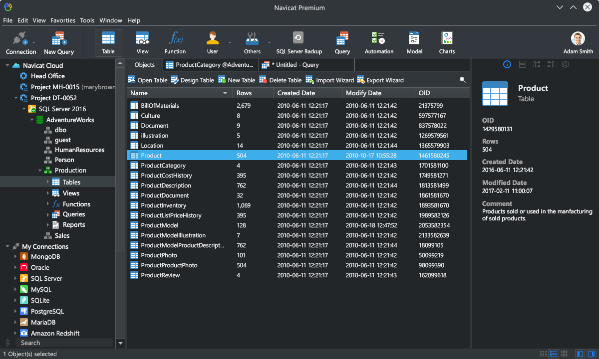The width and height of the screenshot is (599, 359).
Task: Click the Navicat logo in the title bar
Action: [x=8, y=7]
